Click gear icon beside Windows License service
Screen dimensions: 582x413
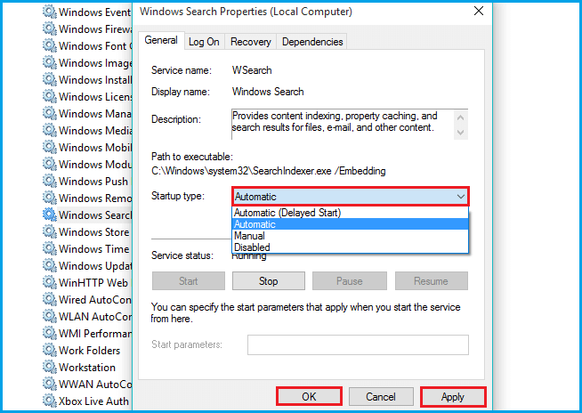(49, 96)
